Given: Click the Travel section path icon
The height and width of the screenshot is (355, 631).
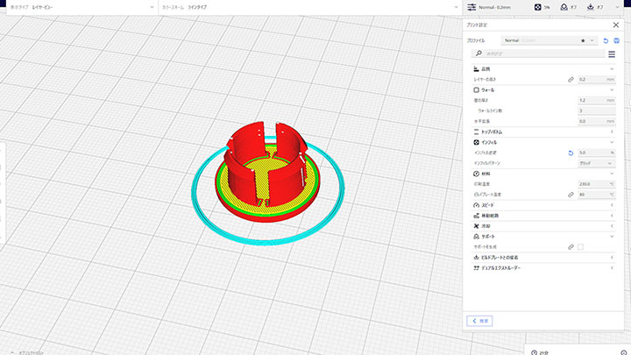Looking at the screenshot, I should pyautogui.click(x=477, y=216).
